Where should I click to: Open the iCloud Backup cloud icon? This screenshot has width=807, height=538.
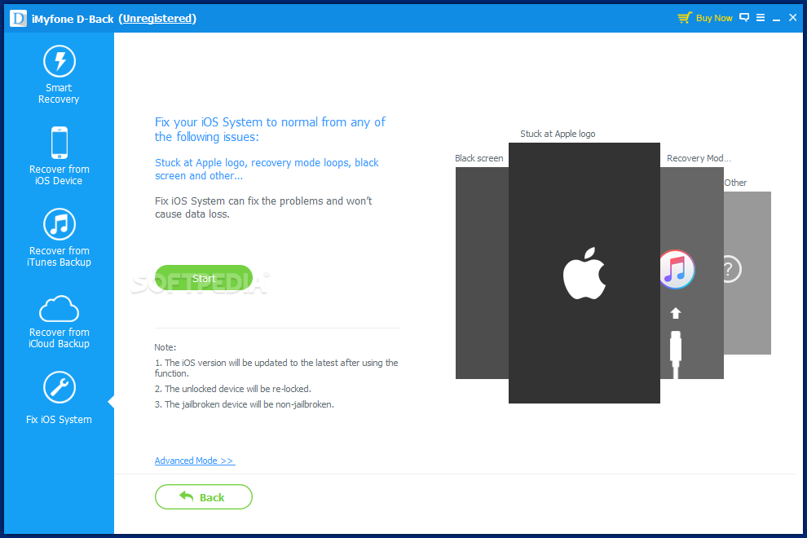[x=60, y=308]
